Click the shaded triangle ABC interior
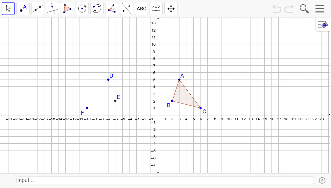Viewport: 331px width, 188px height. tap(184, 96)
